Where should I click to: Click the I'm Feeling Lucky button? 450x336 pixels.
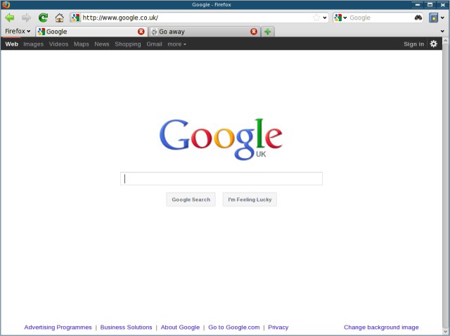coord(250,200)
